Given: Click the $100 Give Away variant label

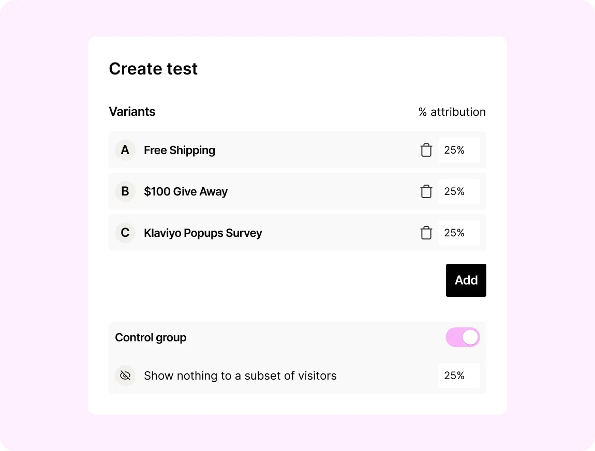Looking at the screenshot, I should [186, 191].
